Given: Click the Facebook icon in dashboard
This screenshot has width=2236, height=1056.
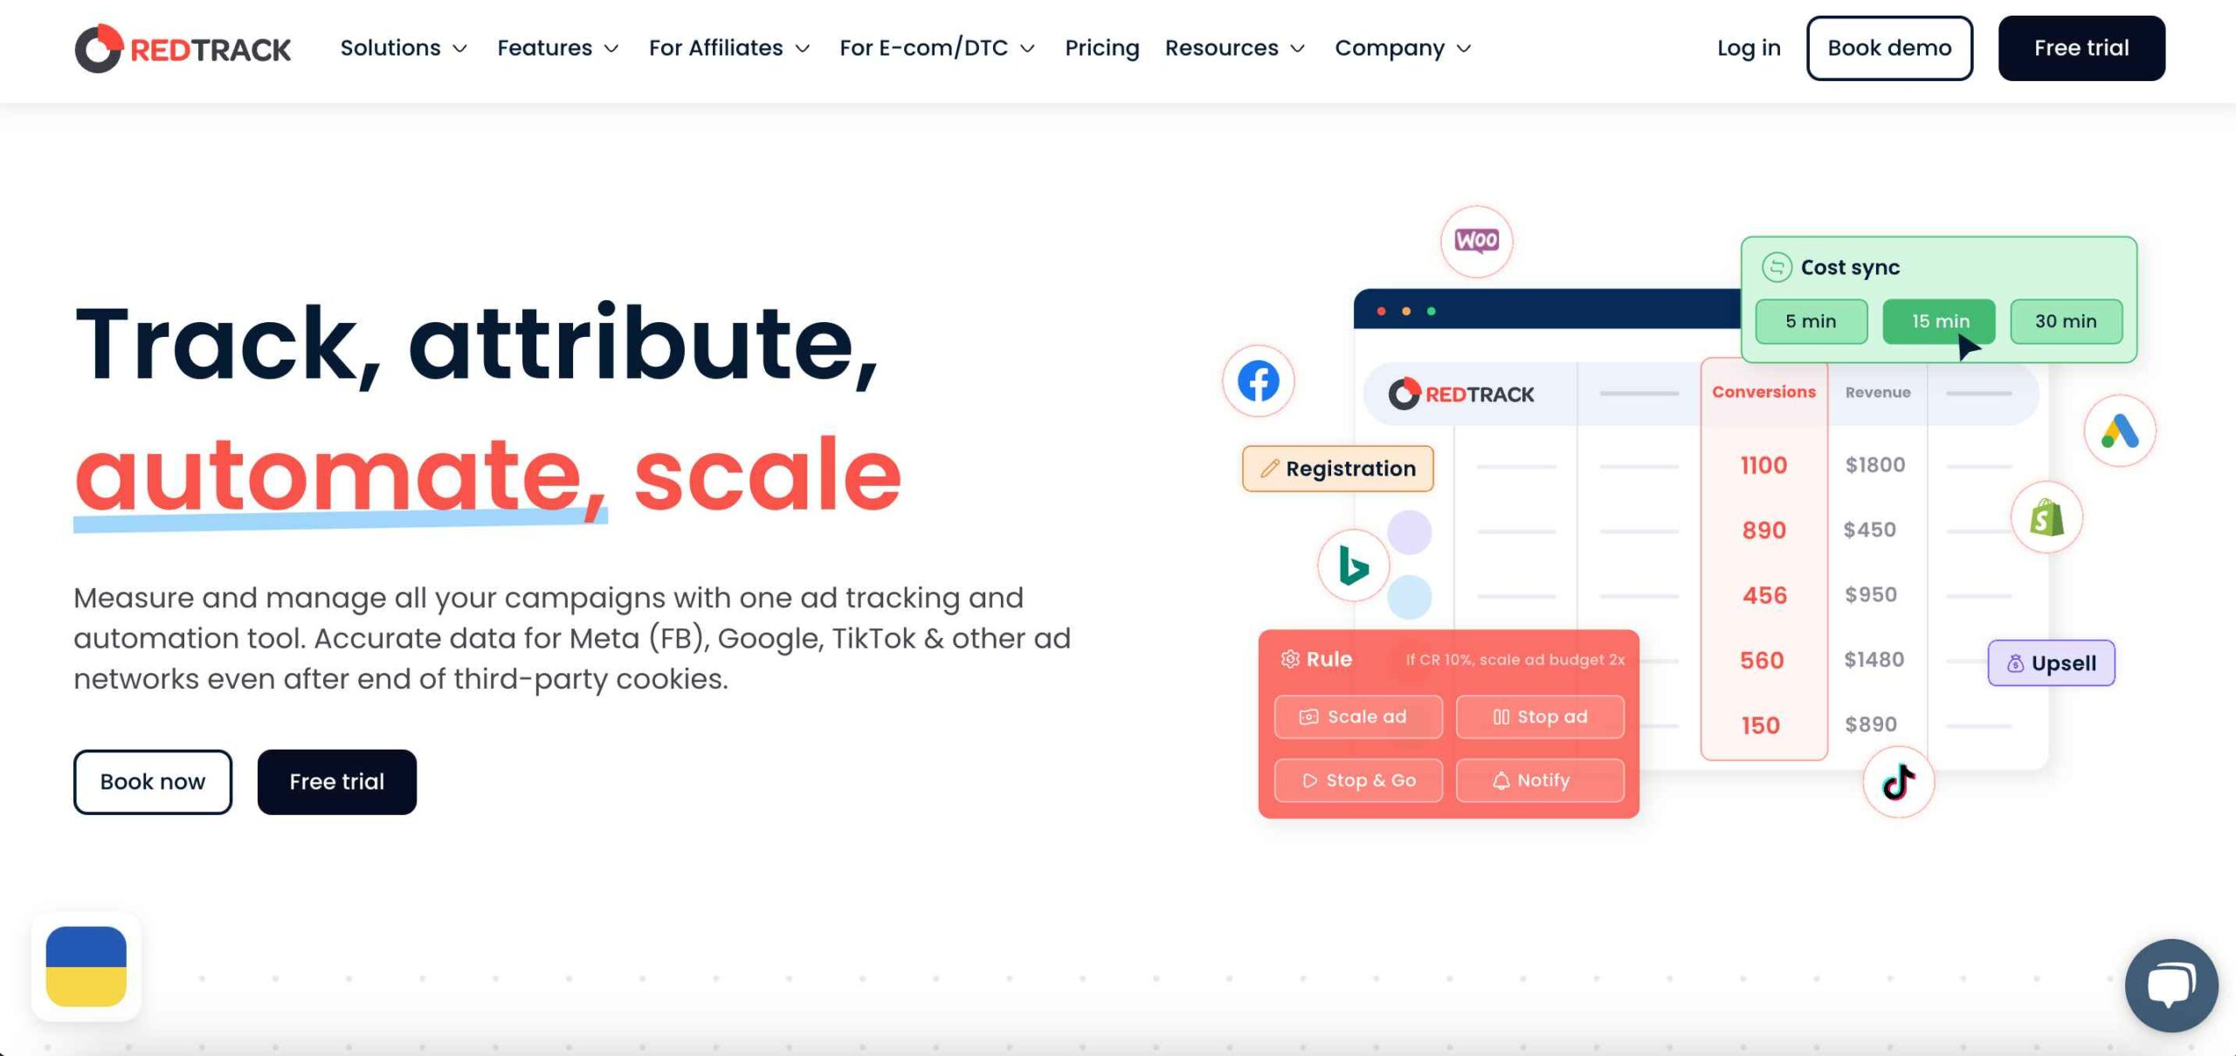Looking at the screenshot, I should [x=1258, y=379].
